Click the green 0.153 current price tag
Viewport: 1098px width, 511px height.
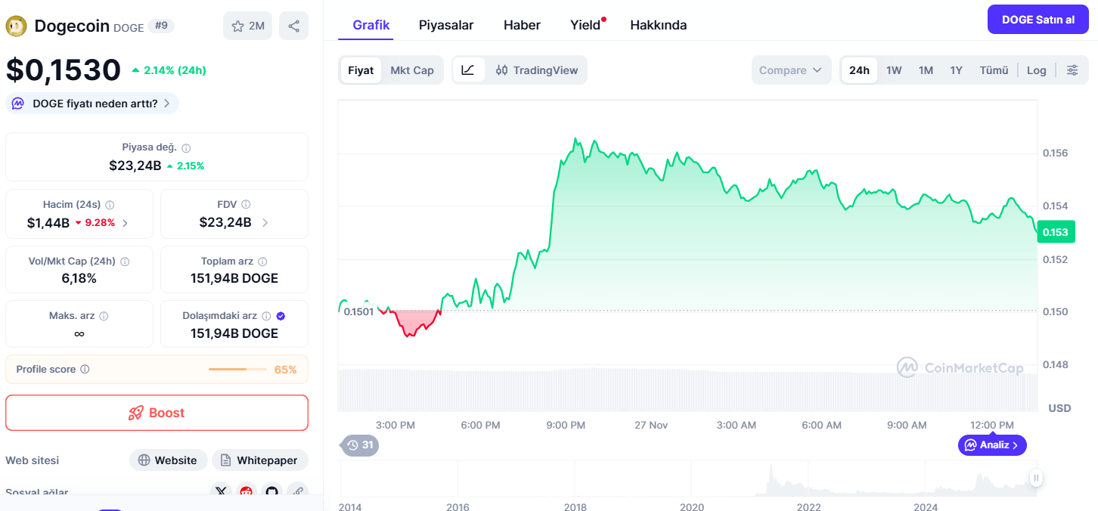[1056, 232]
